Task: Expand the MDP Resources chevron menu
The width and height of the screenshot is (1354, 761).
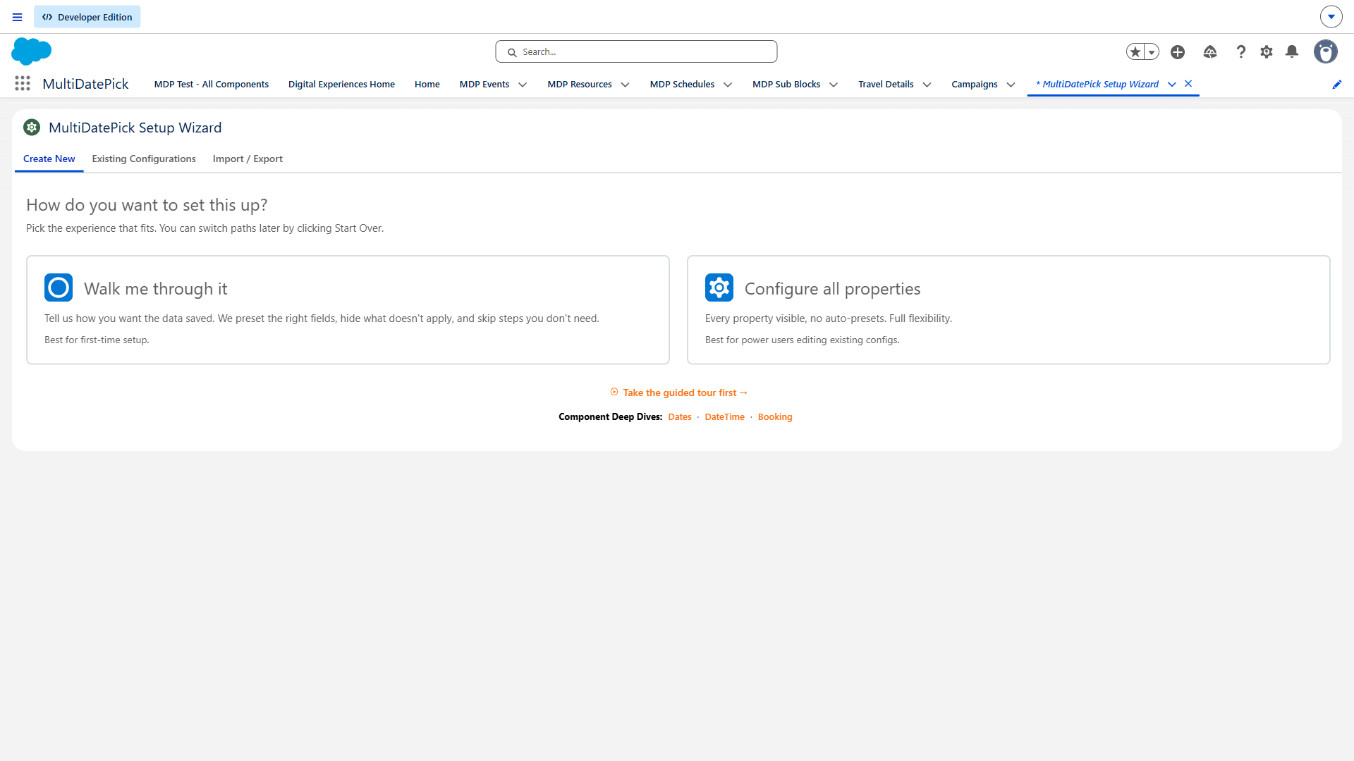Action: click(625, 85)
